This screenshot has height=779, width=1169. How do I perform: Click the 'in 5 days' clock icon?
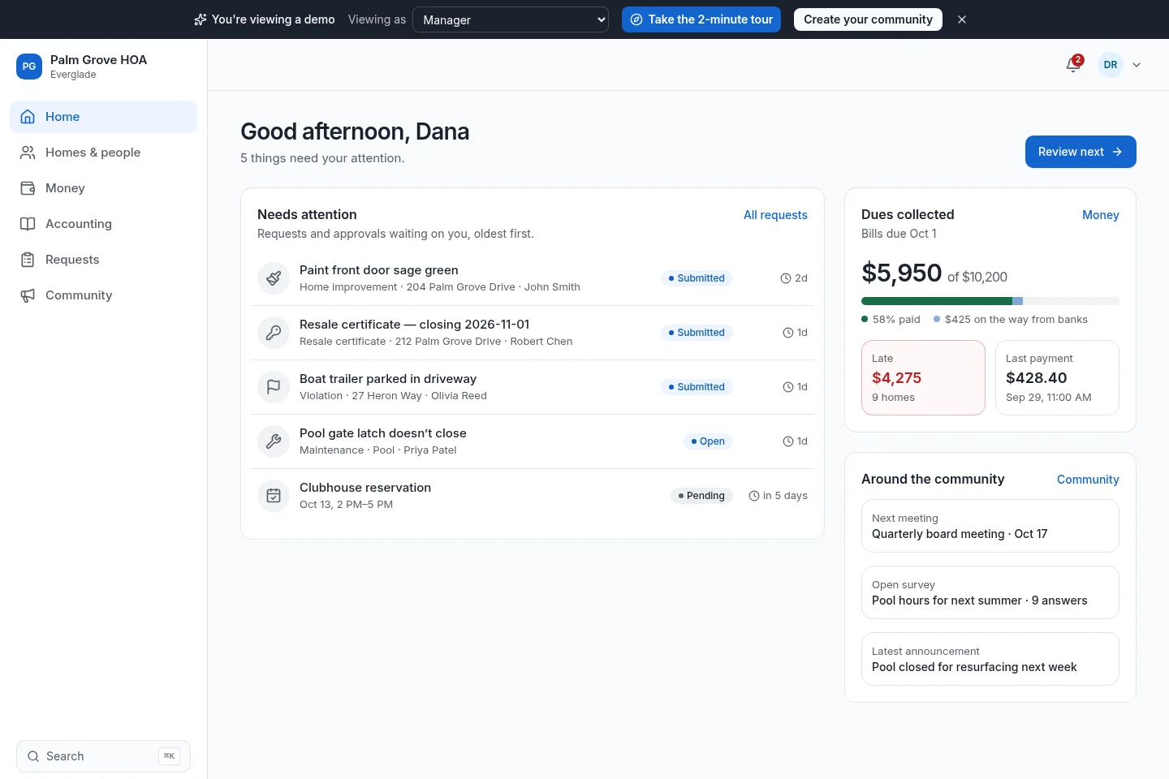(754, 496)
